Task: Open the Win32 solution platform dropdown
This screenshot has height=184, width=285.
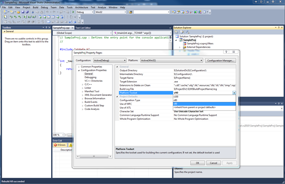Action: click(125, 12)
